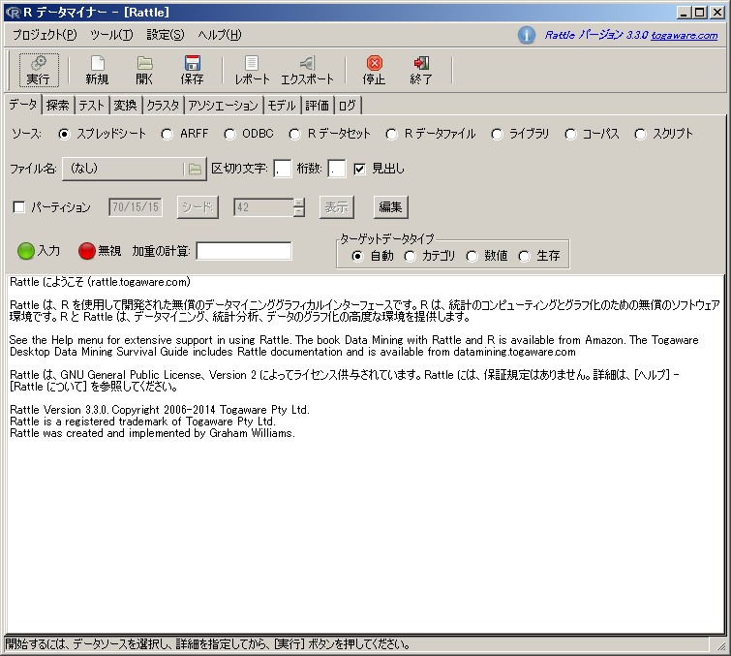Select the スプレッドシート source radio button
This screenshot has height=656, width=731.
tap(64, 135)
